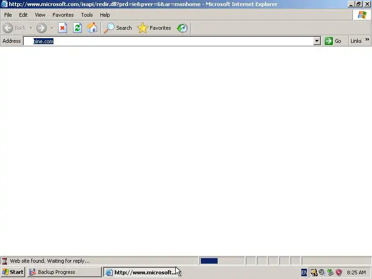Screen dimensions: 372x279
Task: Click the 8:25 AM clock
Action: [356, 272]
